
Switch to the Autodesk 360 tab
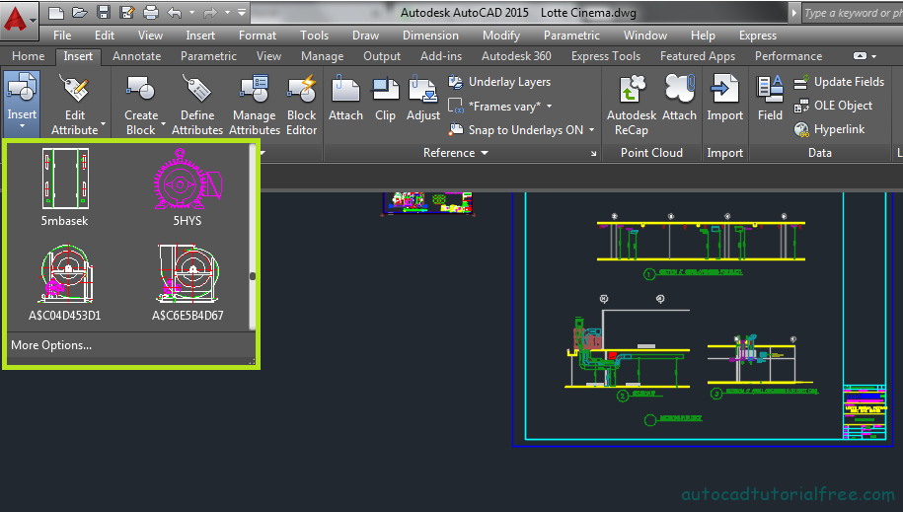click(516, 56)
